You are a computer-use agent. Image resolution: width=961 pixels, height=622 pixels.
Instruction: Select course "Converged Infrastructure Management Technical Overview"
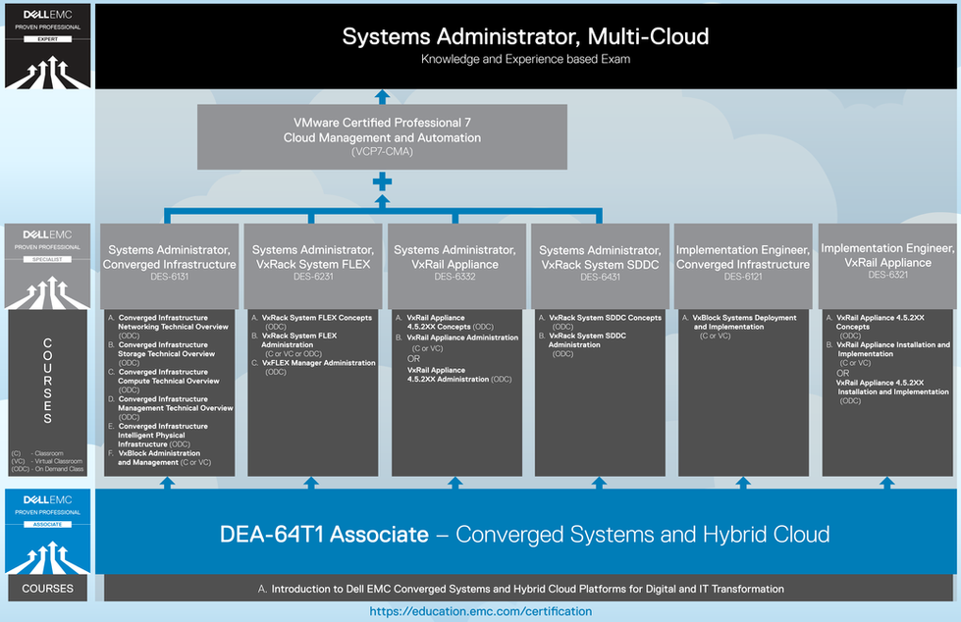[171, 407]
